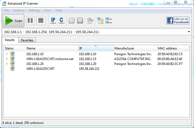Click the class C subnet icon
The image size is (194, 128).
(61, 20)
